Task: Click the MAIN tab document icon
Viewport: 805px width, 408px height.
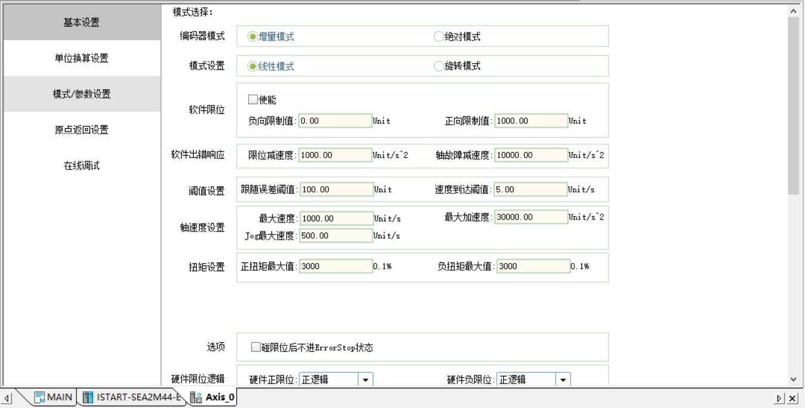Action: 39,397
